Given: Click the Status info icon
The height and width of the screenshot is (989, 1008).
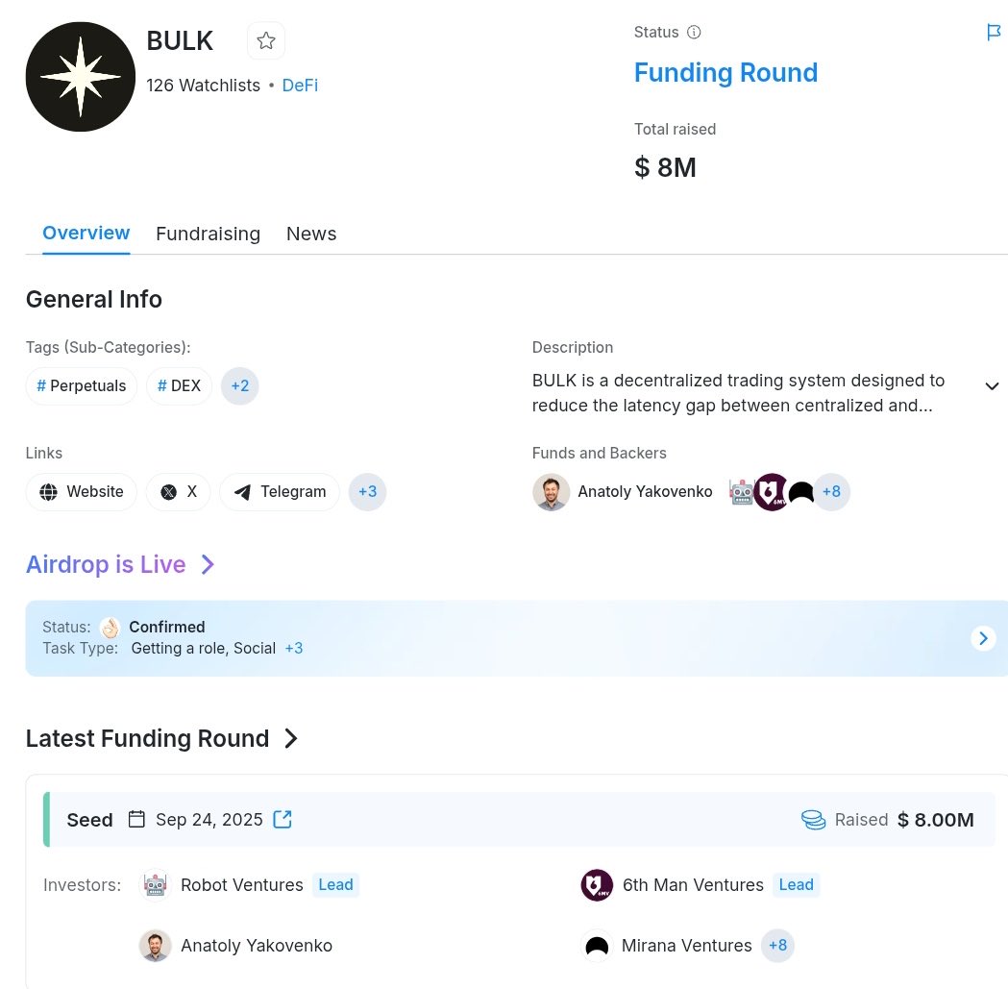Looking at the screenshot, I should (x=694, y=32).
